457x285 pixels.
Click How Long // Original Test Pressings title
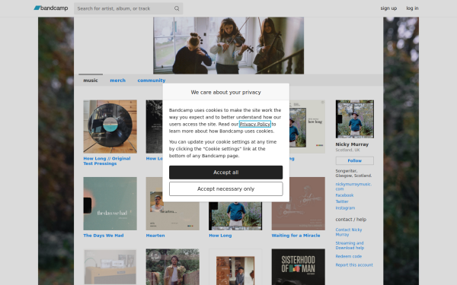107,161
